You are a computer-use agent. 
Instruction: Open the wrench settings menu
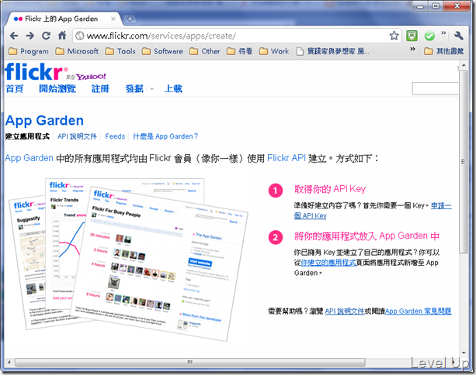458,36
